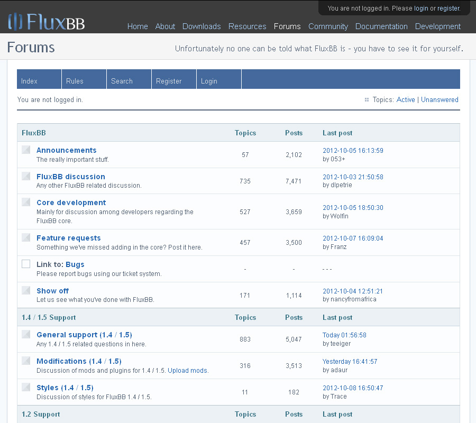This screenshot has height=423, width=476.
Task: Click the FluxBB category heading
Action: coord(34,133)
